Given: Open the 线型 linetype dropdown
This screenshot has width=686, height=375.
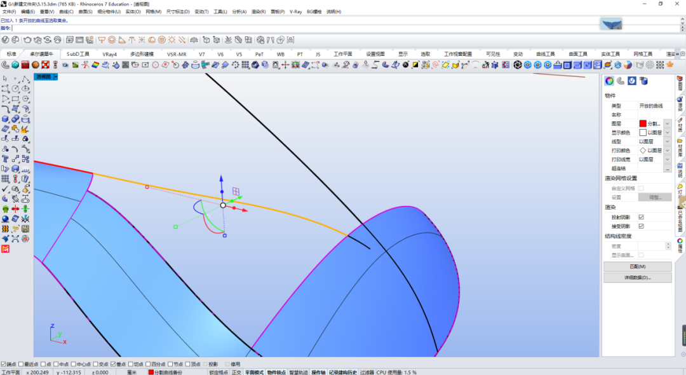Looking at the screenshot, I should [x=667, y=141].
